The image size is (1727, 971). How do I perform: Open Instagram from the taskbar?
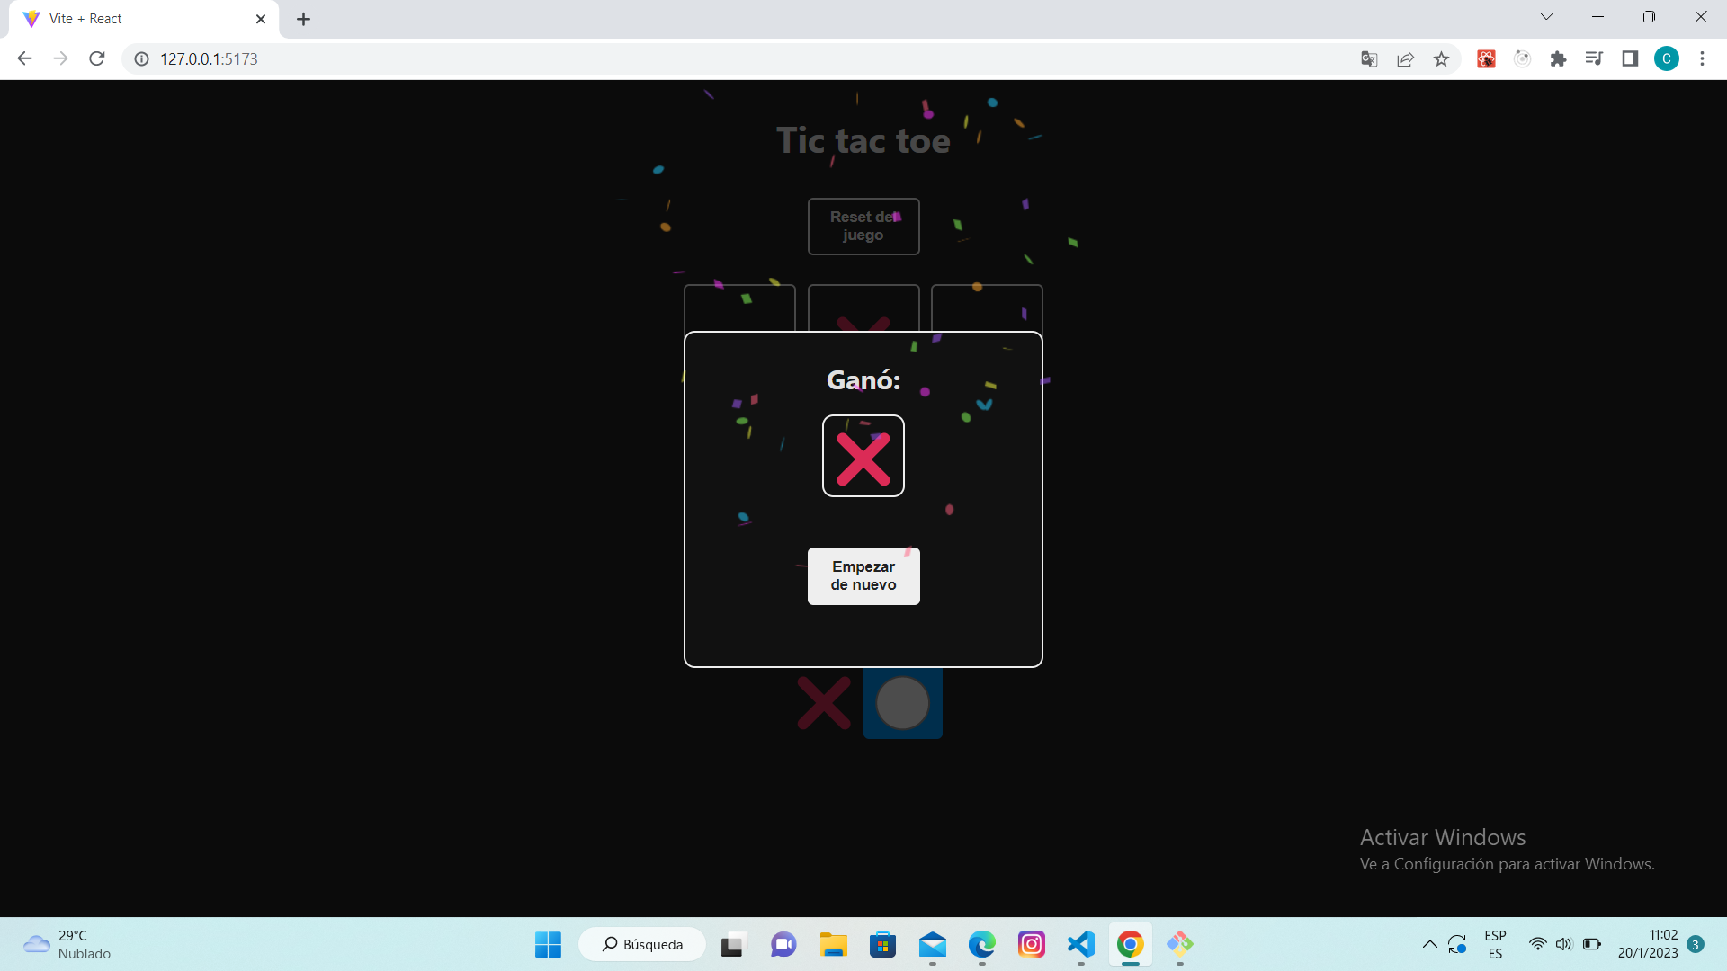[x=1032, y=945]
